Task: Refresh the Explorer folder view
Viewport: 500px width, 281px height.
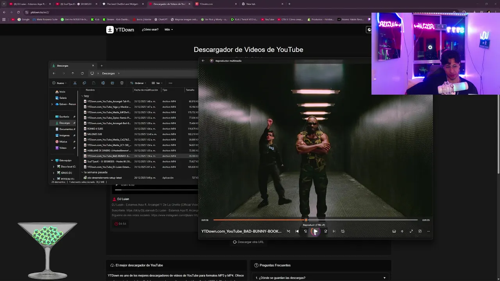Action: (x=82, y=73)
